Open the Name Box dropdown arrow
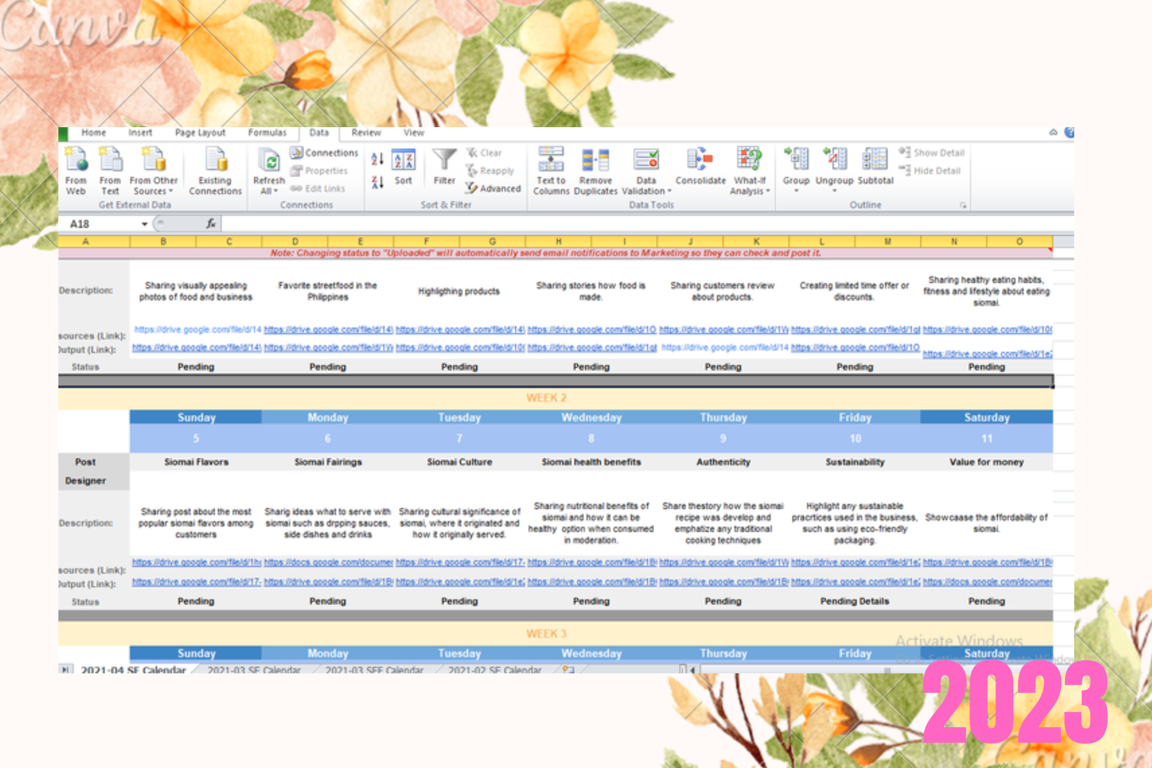This screenshot has width=1152, height=768. (145, 224)
